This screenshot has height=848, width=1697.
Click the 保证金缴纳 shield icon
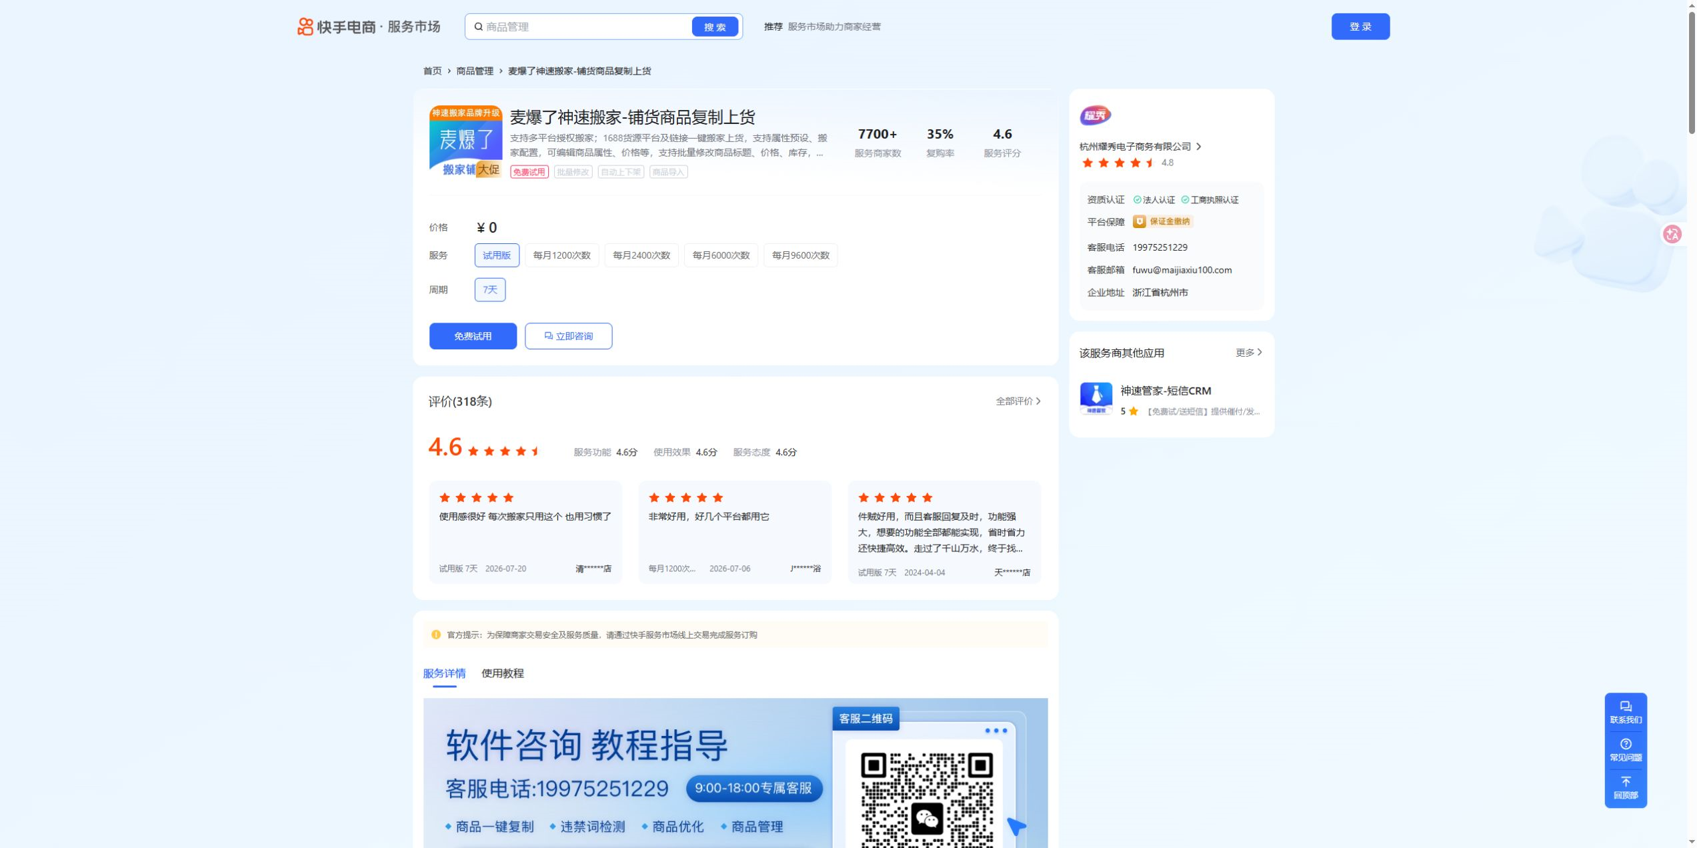pyautogui.click(x=1139, y=221)
